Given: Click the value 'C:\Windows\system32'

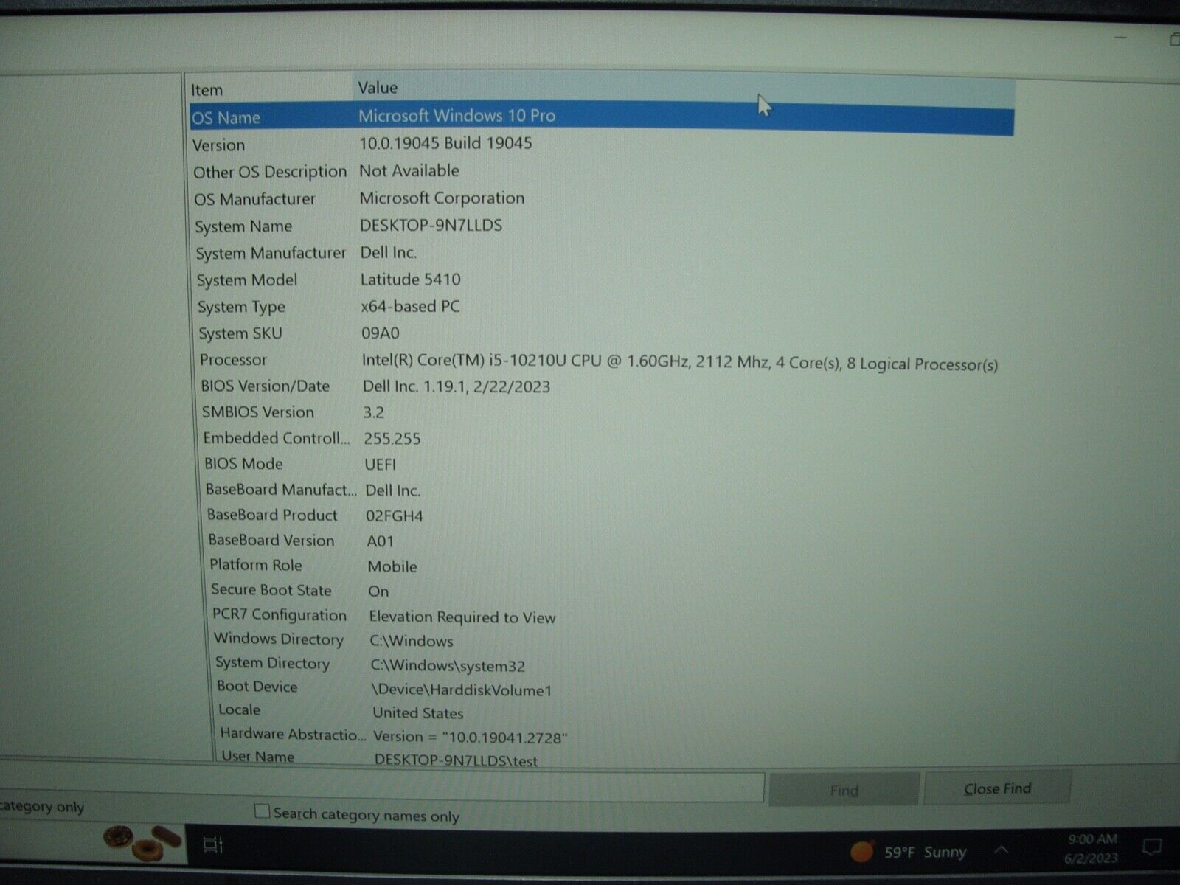Looking at the screenshot, I should pyautogui.click(x=448, y=666).
